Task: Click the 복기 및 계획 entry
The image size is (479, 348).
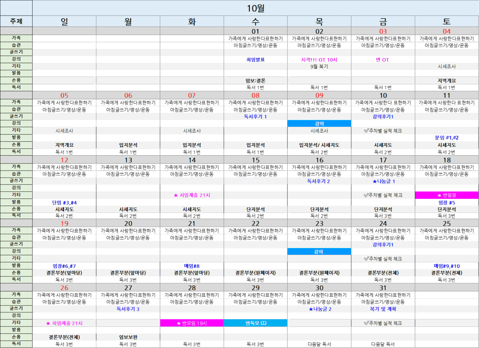Action: point(383,309)
